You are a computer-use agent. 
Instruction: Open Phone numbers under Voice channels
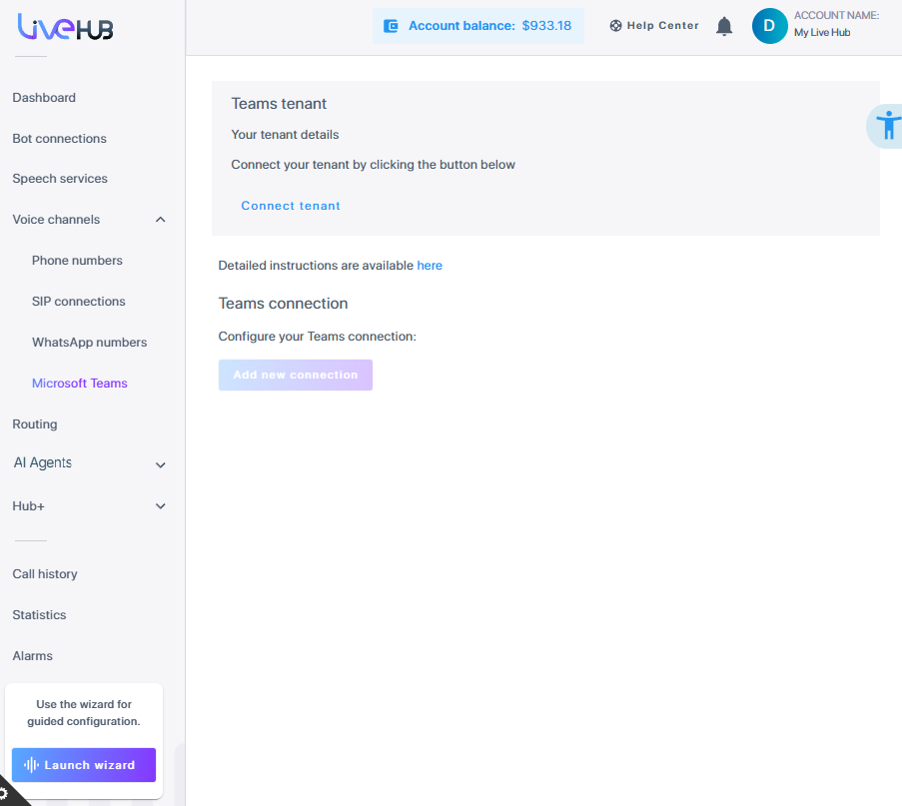[77, 260]
